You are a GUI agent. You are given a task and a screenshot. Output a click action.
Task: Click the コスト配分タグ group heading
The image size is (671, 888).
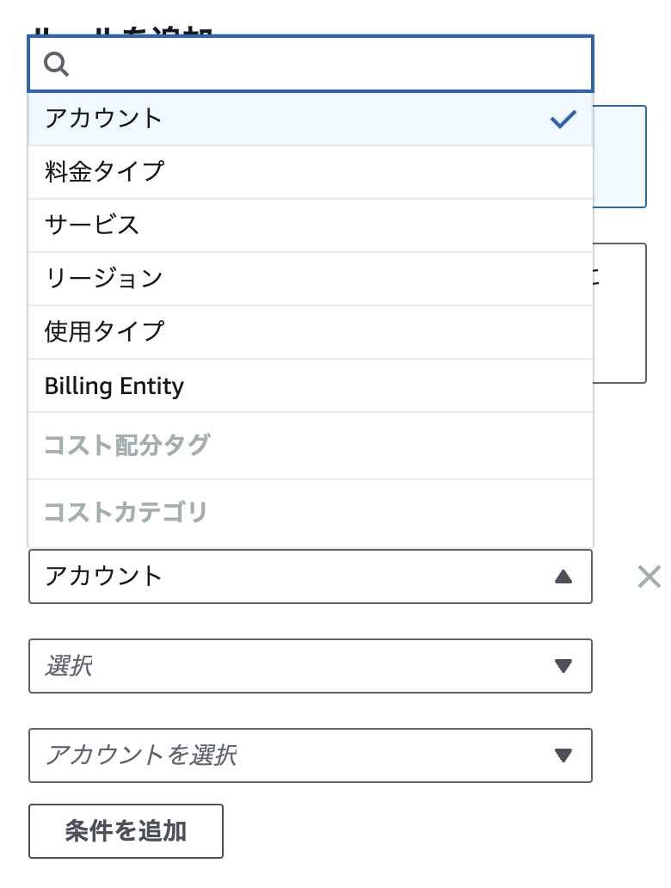tap(127, 445)
